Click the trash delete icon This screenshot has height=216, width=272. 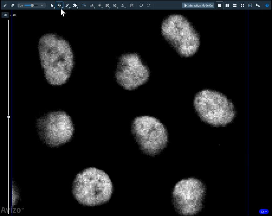132,5
